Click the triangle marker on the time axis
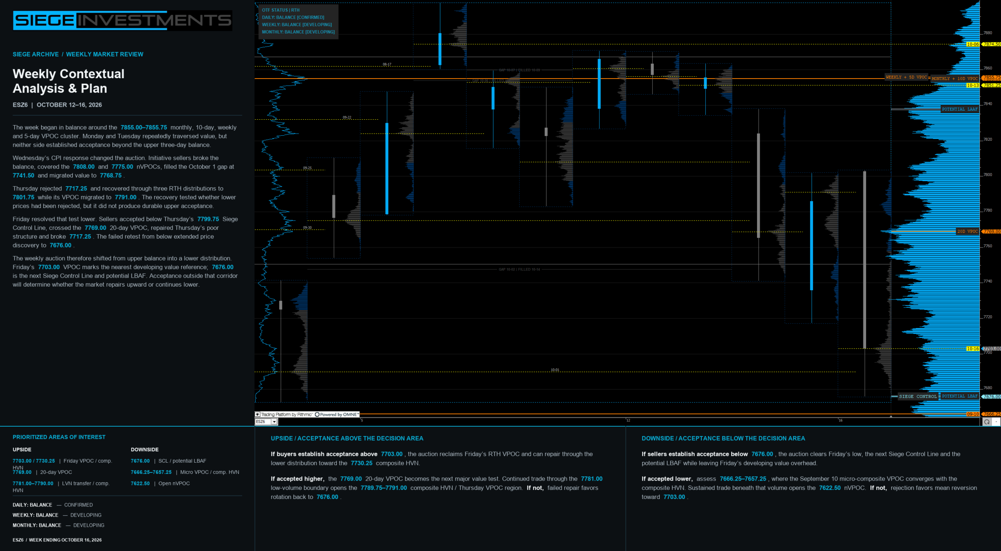The image size is (1001, 551). click(891, 416)
